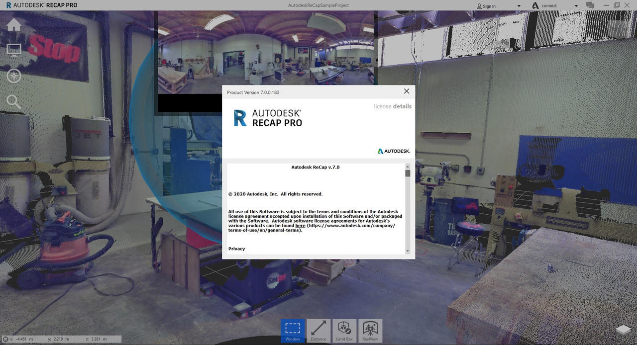
Task: Switch to RealView mode
Action: tap(370, 331)
